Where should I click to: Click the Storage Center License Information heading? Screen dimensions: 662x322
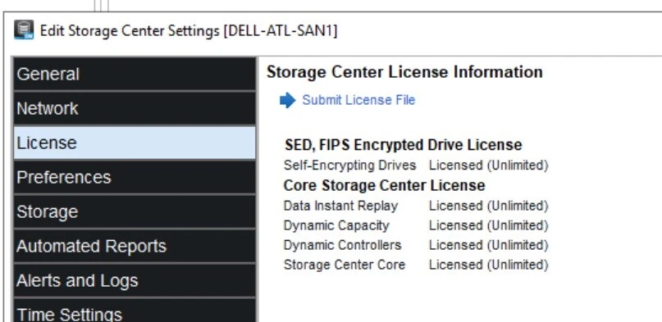point(404,72)
